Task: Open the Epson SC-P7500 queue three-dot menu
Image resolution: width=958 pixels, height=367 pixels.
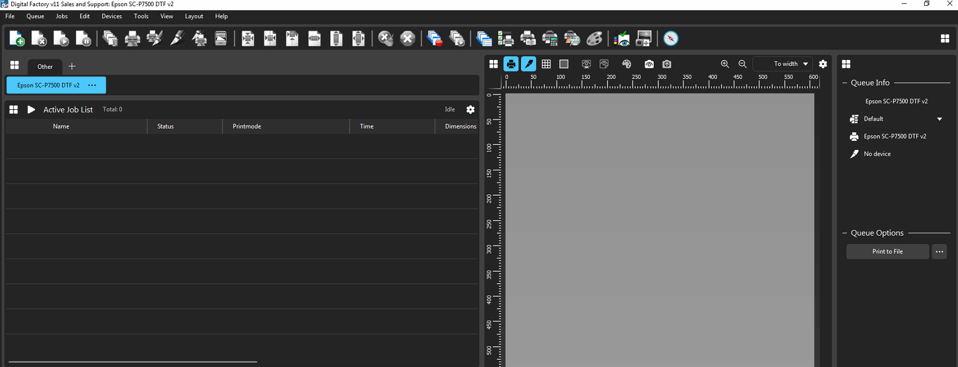Action: tap(92, 85)
